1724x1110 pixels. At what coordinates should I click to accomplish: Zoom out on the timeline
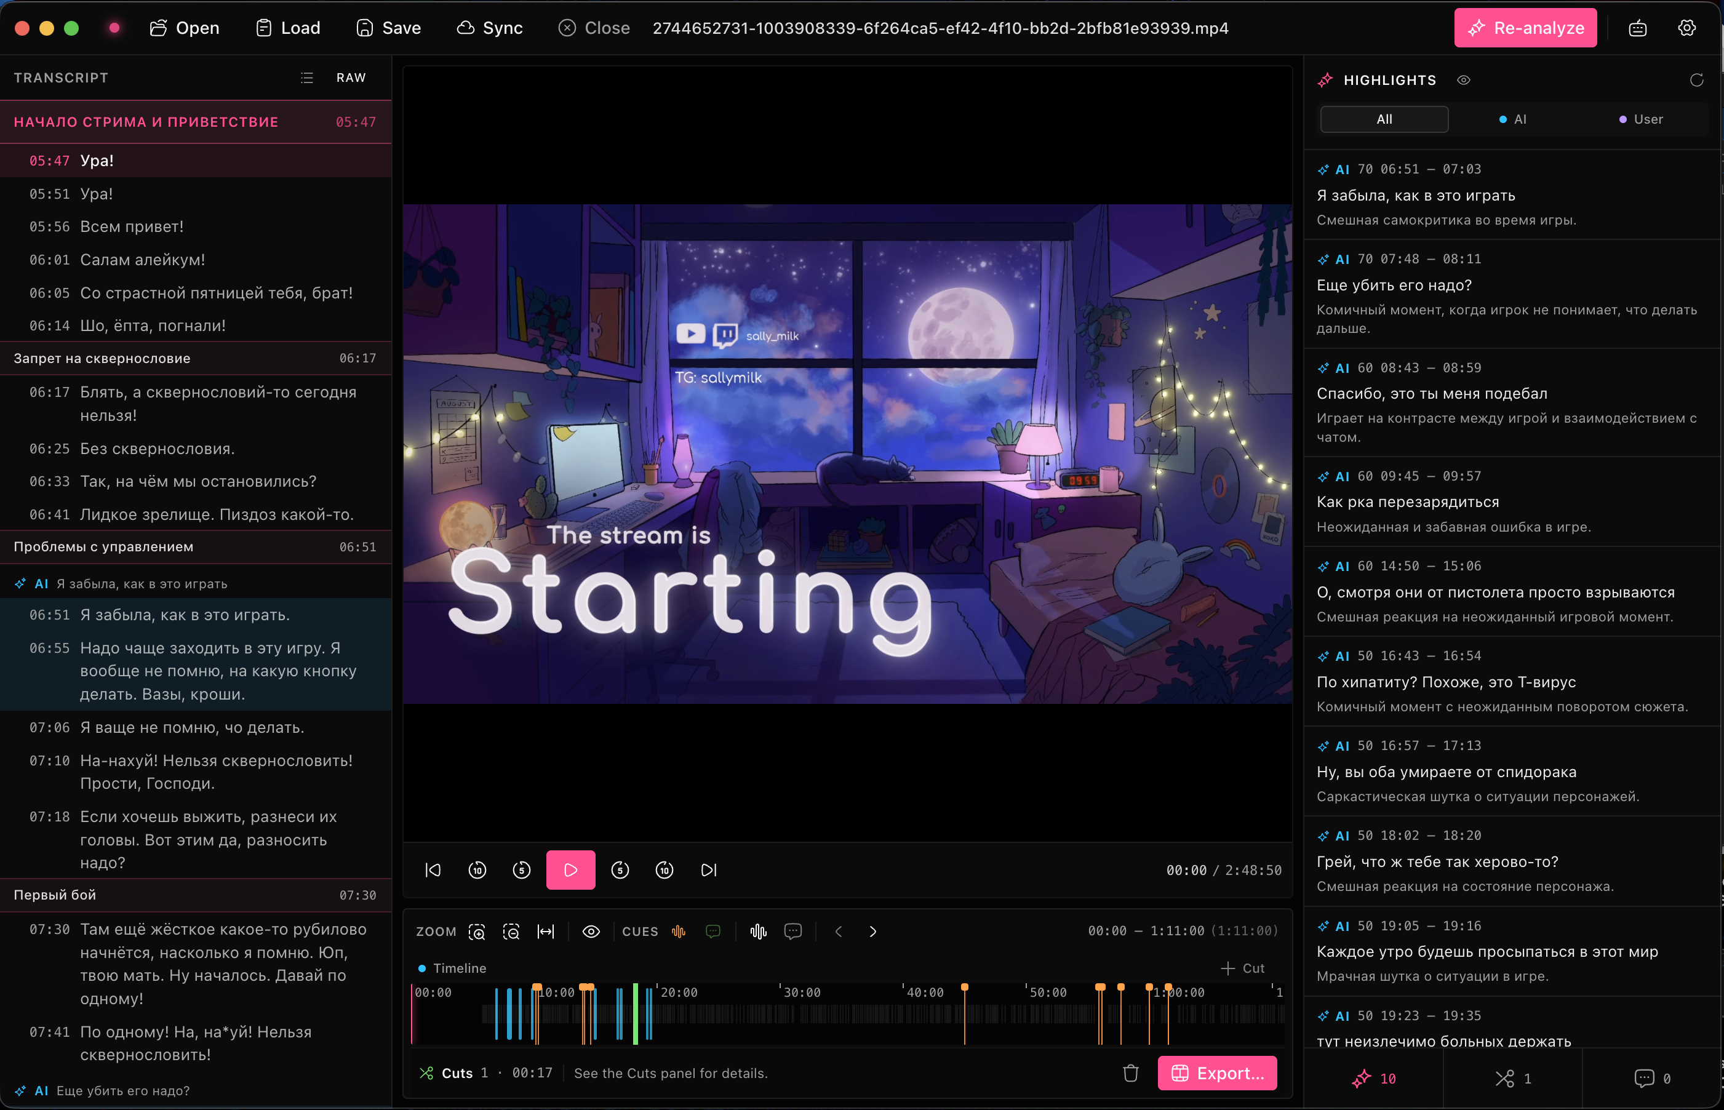[511, 931]
